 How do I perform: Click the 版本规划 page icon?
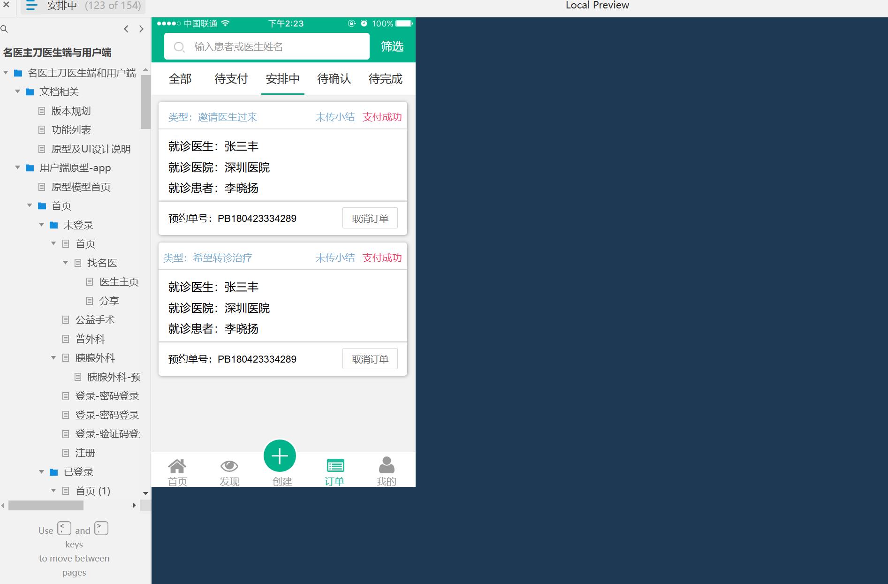click(x=42, y=111)
